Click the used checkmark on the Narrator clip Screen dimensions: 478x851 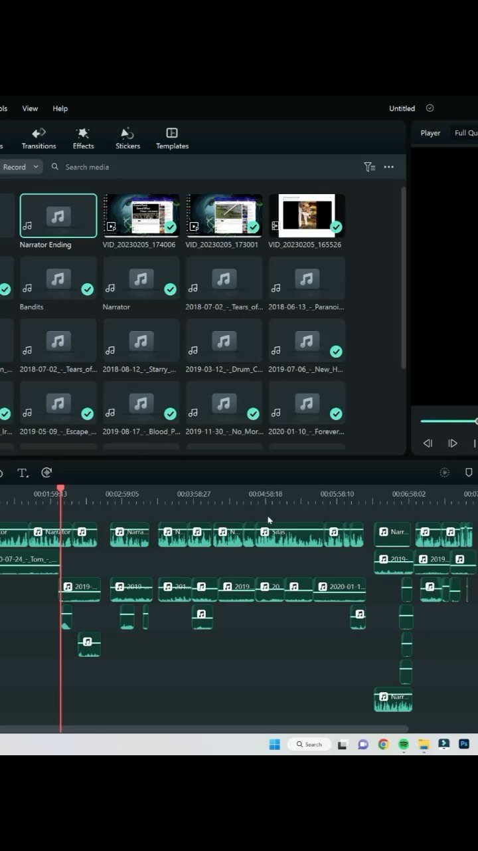coord(171,289)
